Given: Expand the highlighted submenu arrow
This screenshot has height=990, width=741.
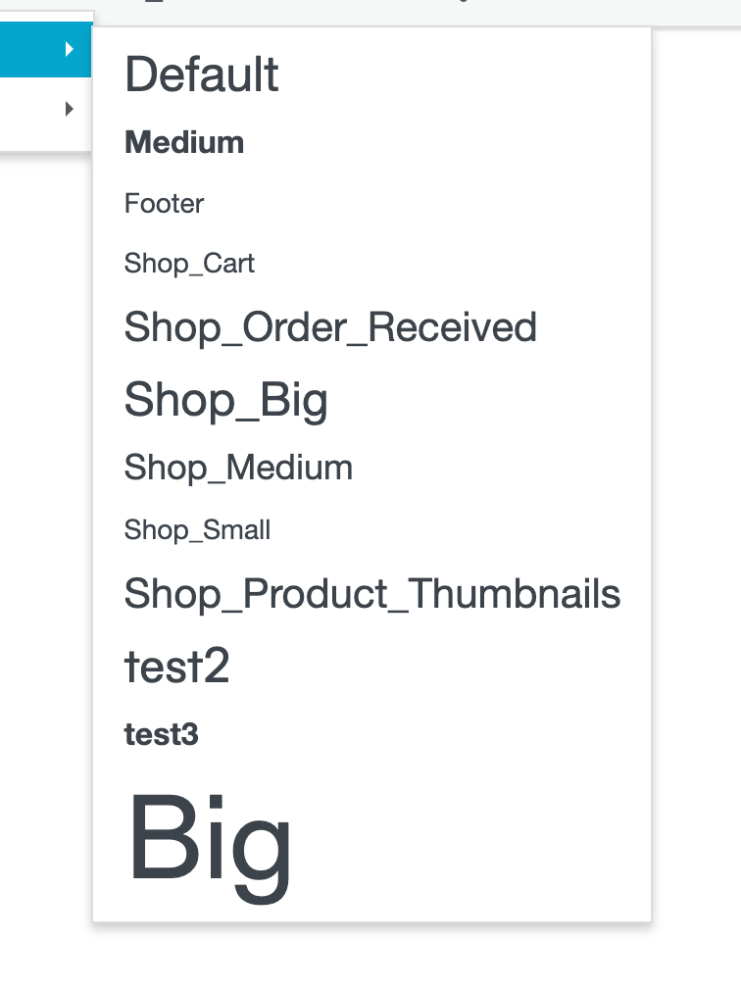Looking at the screenshot, I should (x=71, y=48).
